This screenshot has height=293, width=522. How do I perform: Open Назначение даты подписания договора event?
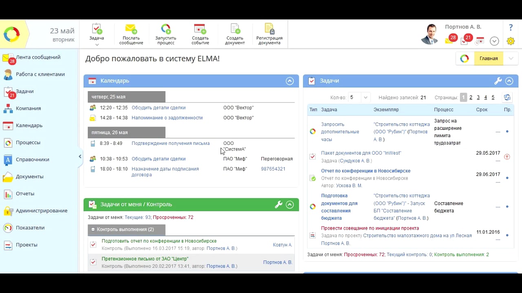[165, 172]
